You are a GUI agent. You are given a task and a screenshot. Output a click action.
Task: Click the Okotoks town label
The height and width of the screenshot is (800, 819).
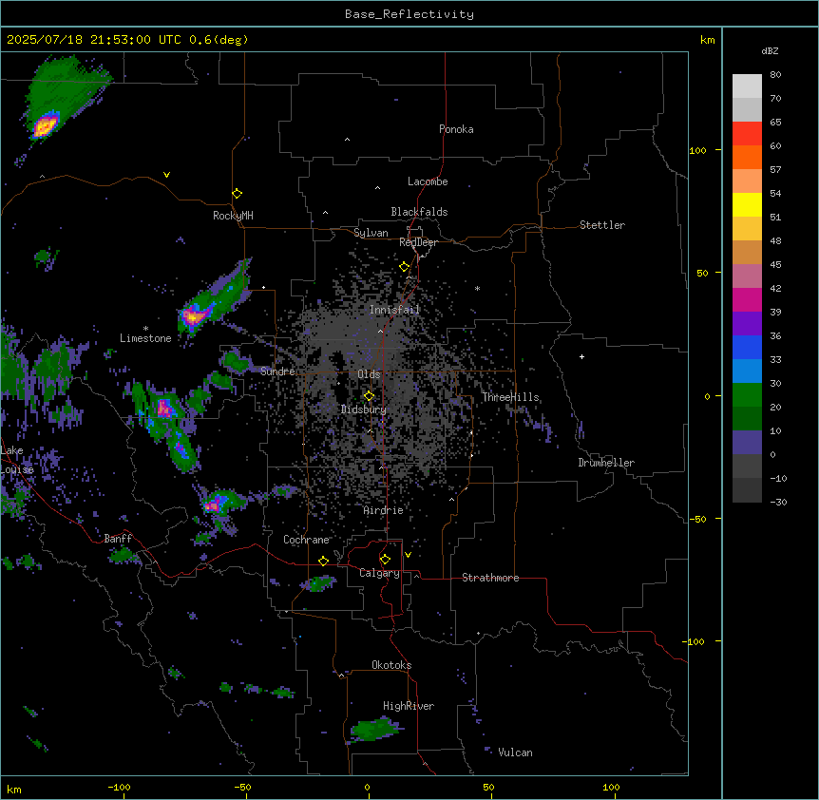pos(391,665)
